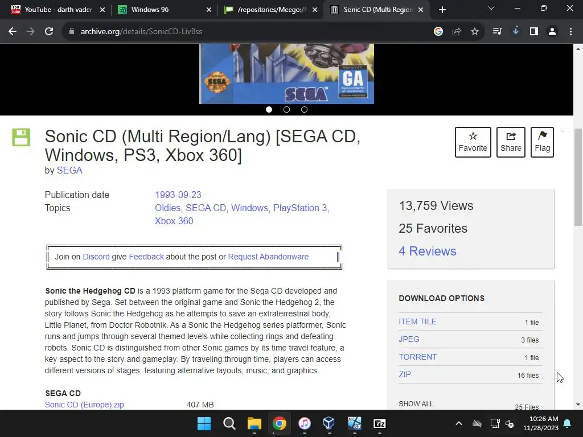Open the Request Abandonware link

268,257
